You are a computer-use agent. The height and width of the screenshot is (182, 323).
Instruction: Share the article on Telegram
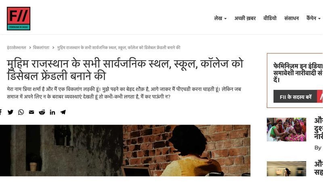coord(63,112)
